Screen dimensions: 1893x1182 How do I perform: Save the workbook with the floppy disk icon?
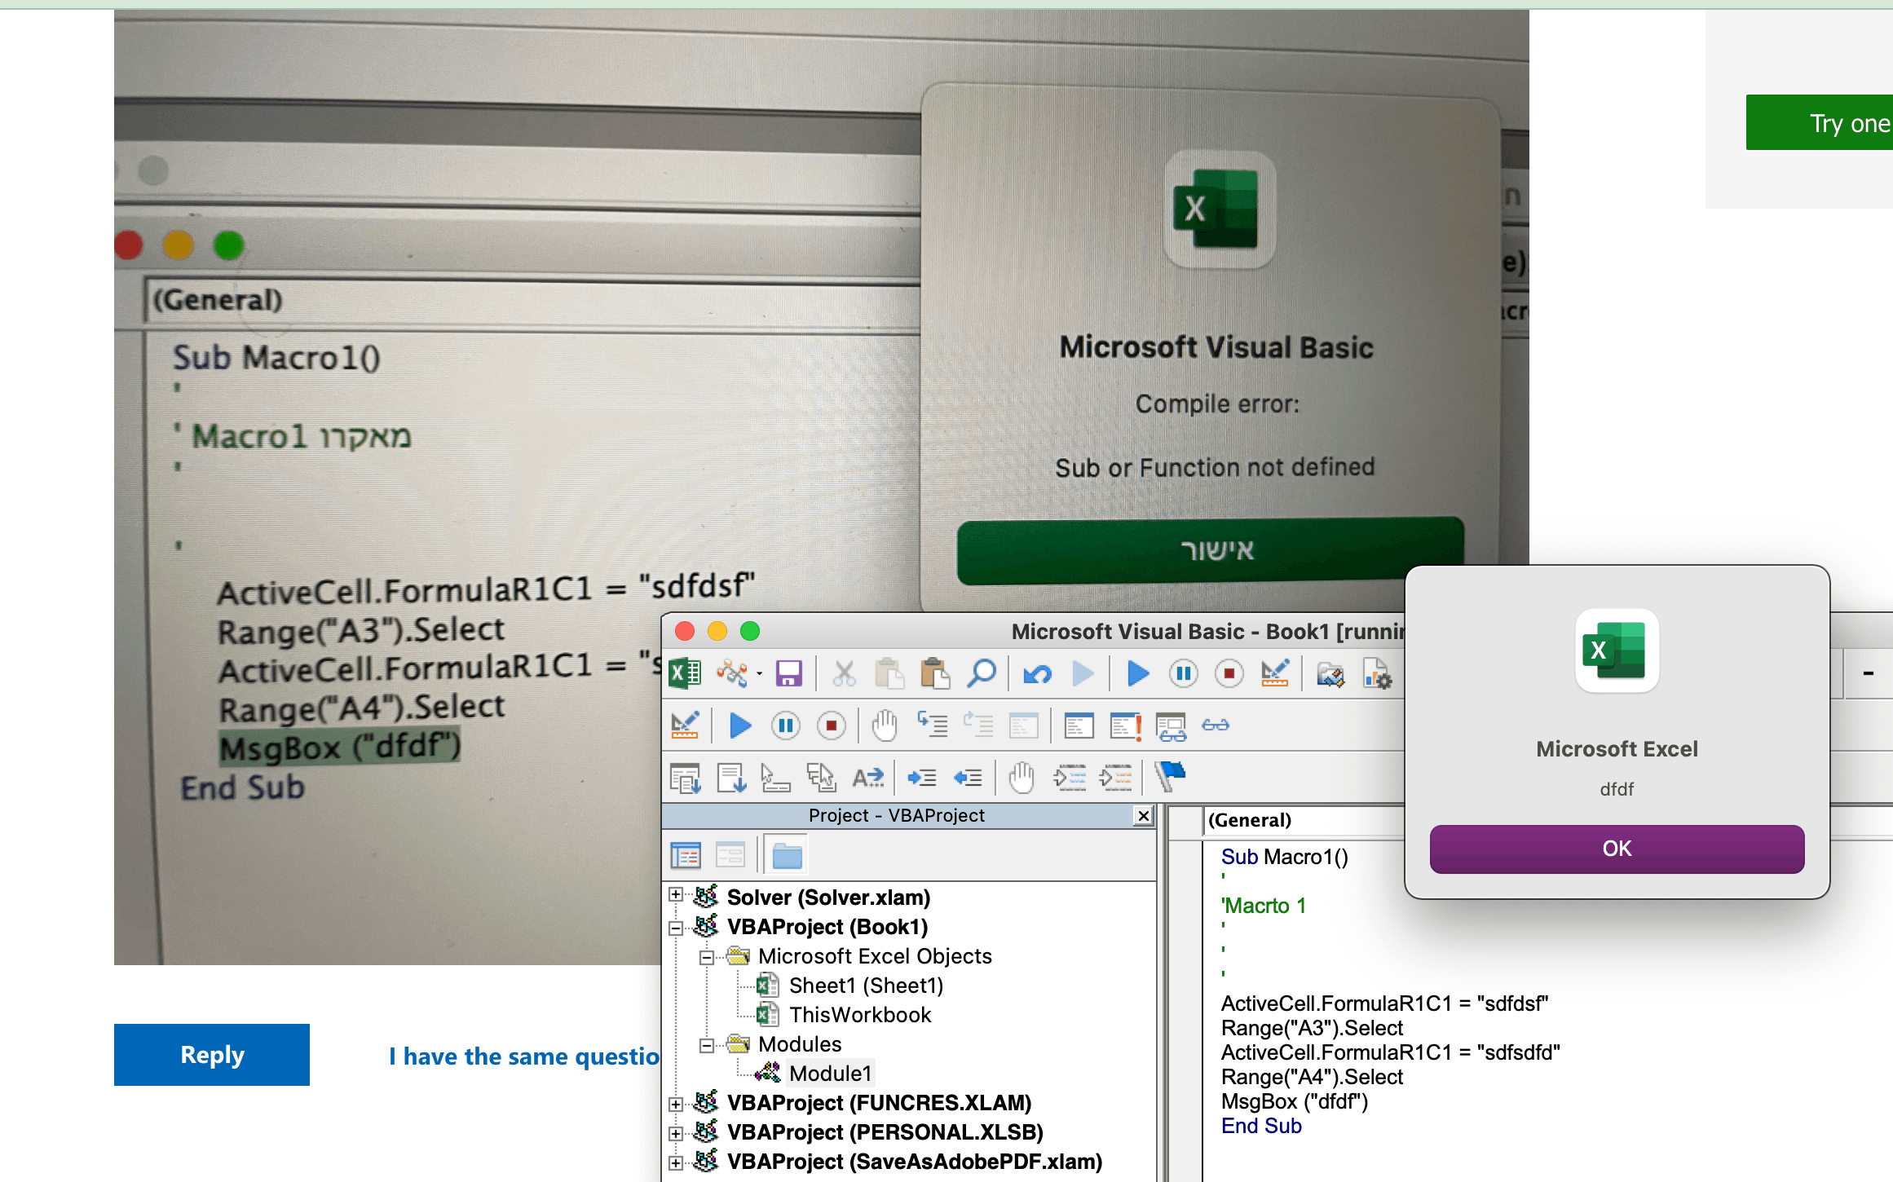pos(788,674)
